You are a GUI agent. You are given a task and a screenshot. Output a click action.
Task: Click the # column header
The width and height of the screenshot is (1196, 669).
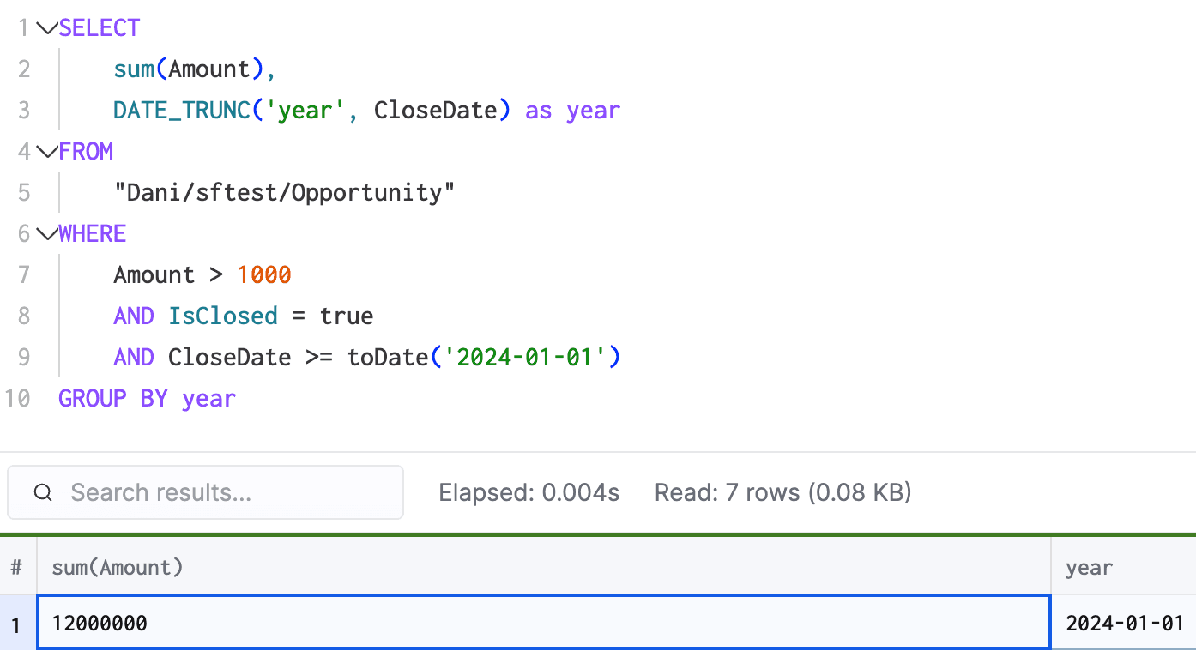tap(17, 567)
